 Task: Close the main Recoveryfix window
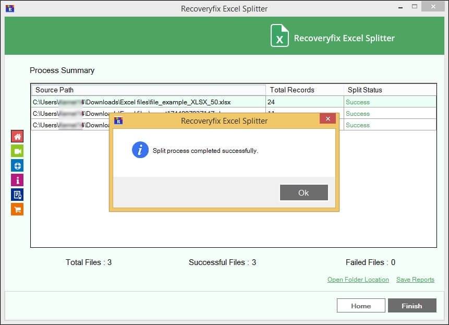433,6
